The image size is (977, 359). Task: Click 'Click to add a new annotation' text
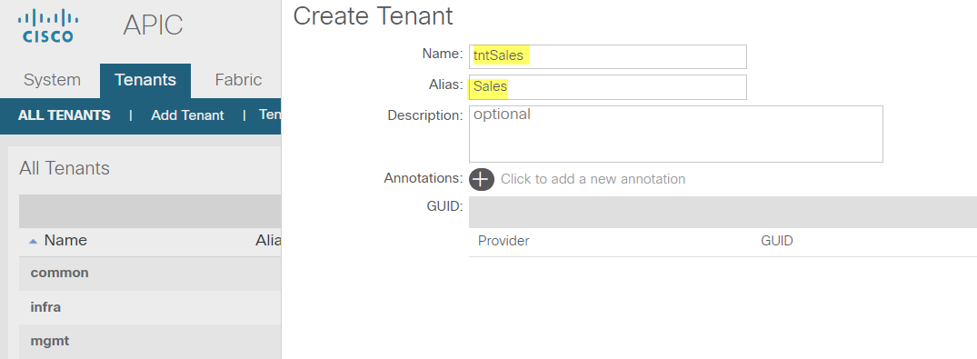coord(593,179)
